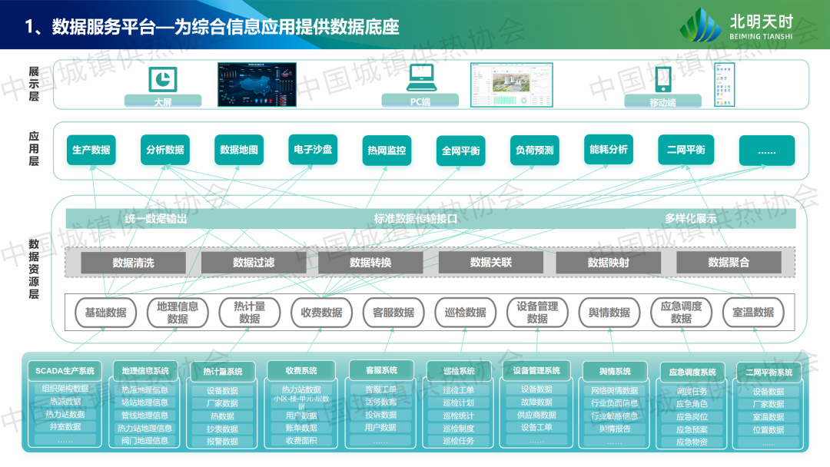The image size is (830, 467).
Task: Select the 收费系统 header
Action: (301, 371)
